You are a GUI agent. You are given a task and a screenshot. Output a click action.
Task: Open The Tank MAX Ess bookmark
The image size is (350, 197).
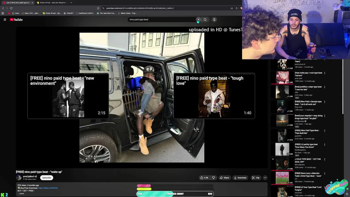(x=106, y=13)
